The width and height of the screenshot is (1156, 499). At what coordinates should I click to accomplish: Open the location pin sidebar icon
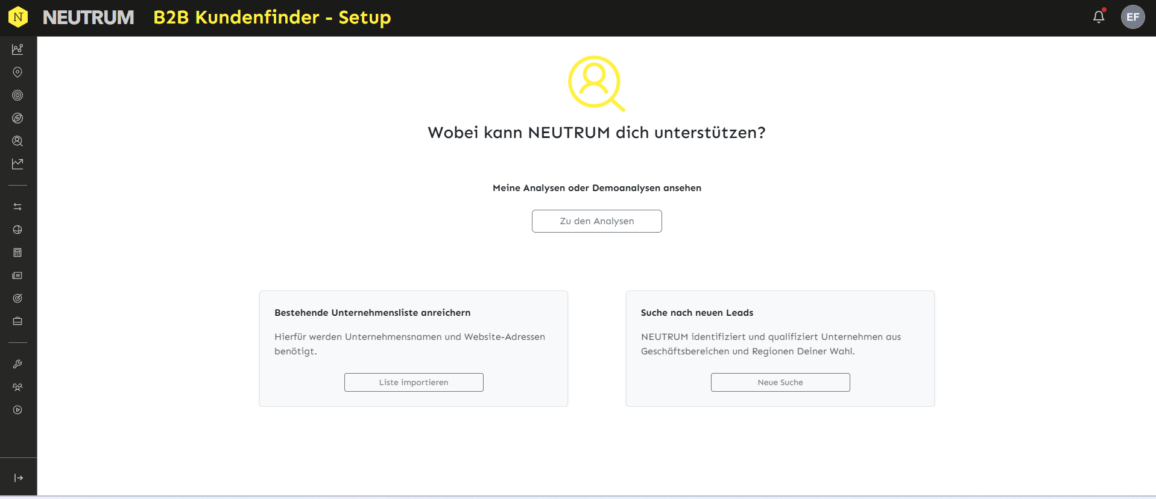(x=17, y=72)
